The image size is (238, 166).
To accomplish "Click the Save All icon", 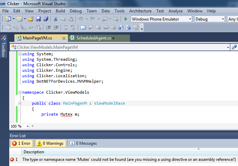I will (x=45, y=19).
